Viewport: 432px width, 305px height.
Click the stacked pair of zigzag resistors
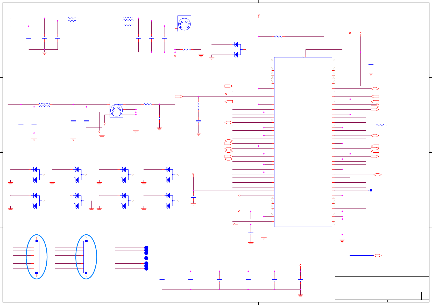(72, 20)
